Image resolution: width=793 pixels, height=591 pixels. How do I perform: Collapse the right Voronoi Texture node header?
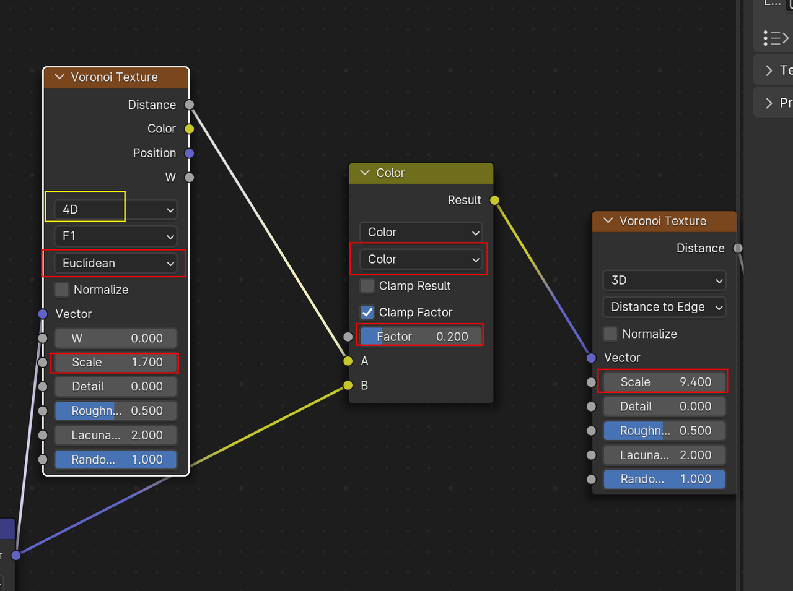(608, 221)
